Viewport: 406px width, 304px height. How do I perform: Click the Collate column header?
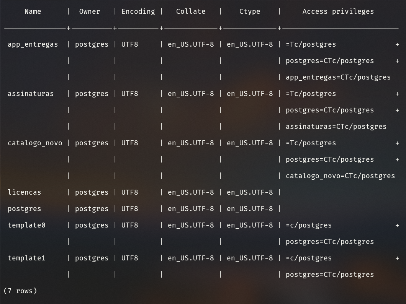(190, 11)
